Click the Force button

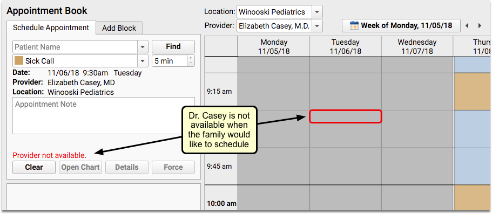173,167
